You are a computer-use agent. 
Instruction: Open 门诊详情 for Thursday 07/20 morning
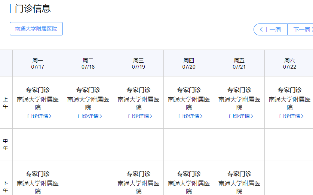[191, 116]
